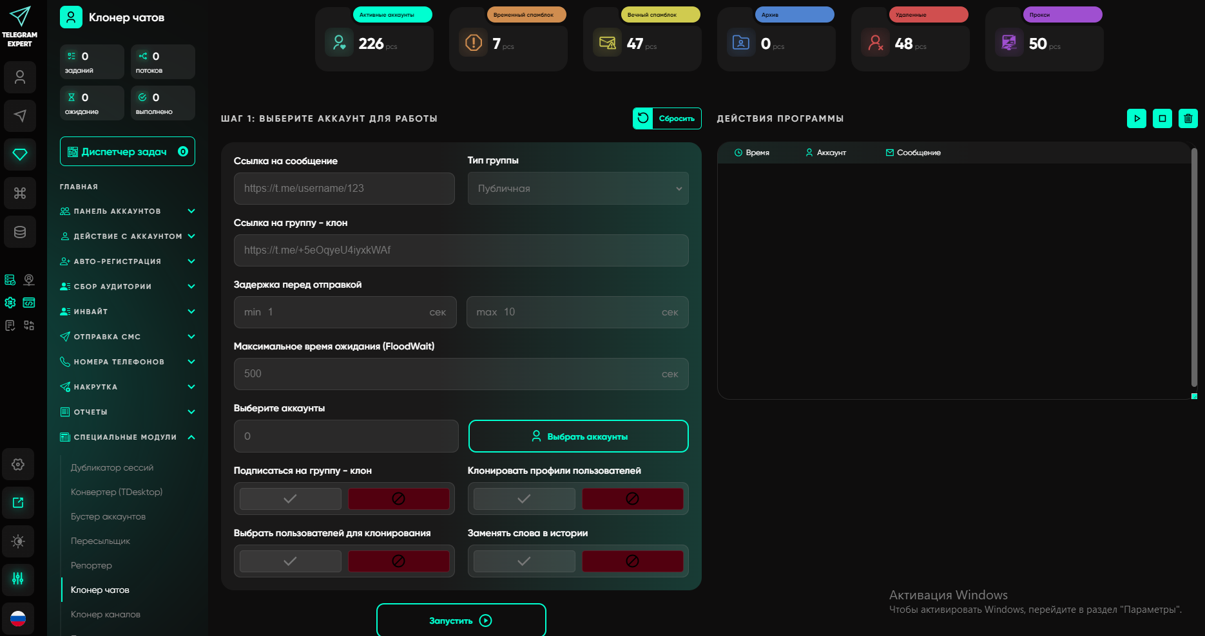Stop program actions with square stop icon
This screenshot has height=636, width=1205.
(x=1162, y=118)
